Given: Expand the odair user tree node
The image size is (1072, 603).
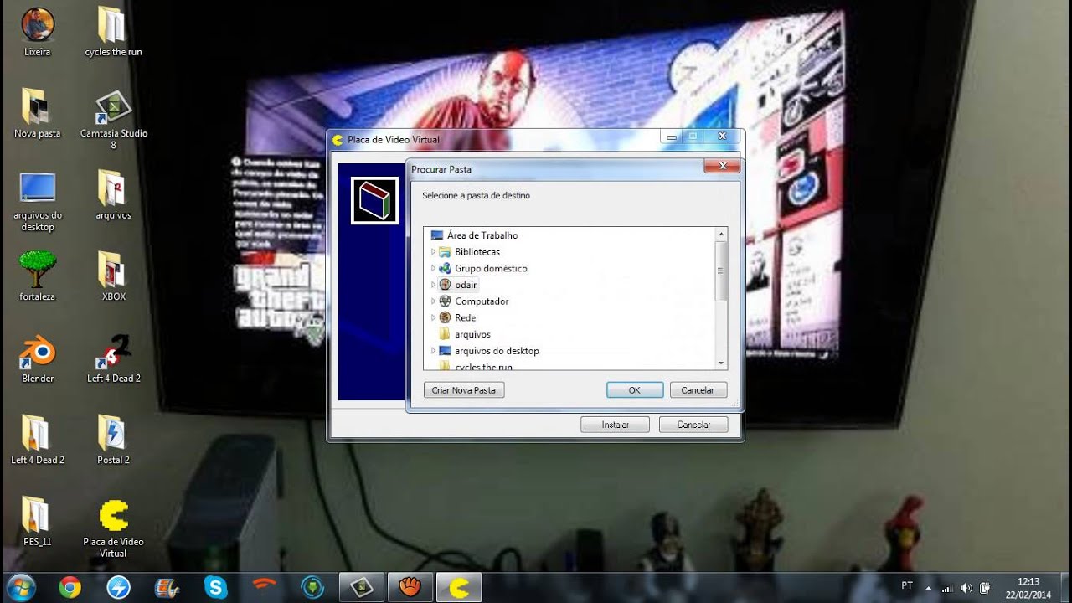Looking at the screenshot, I should click(434, 285).
